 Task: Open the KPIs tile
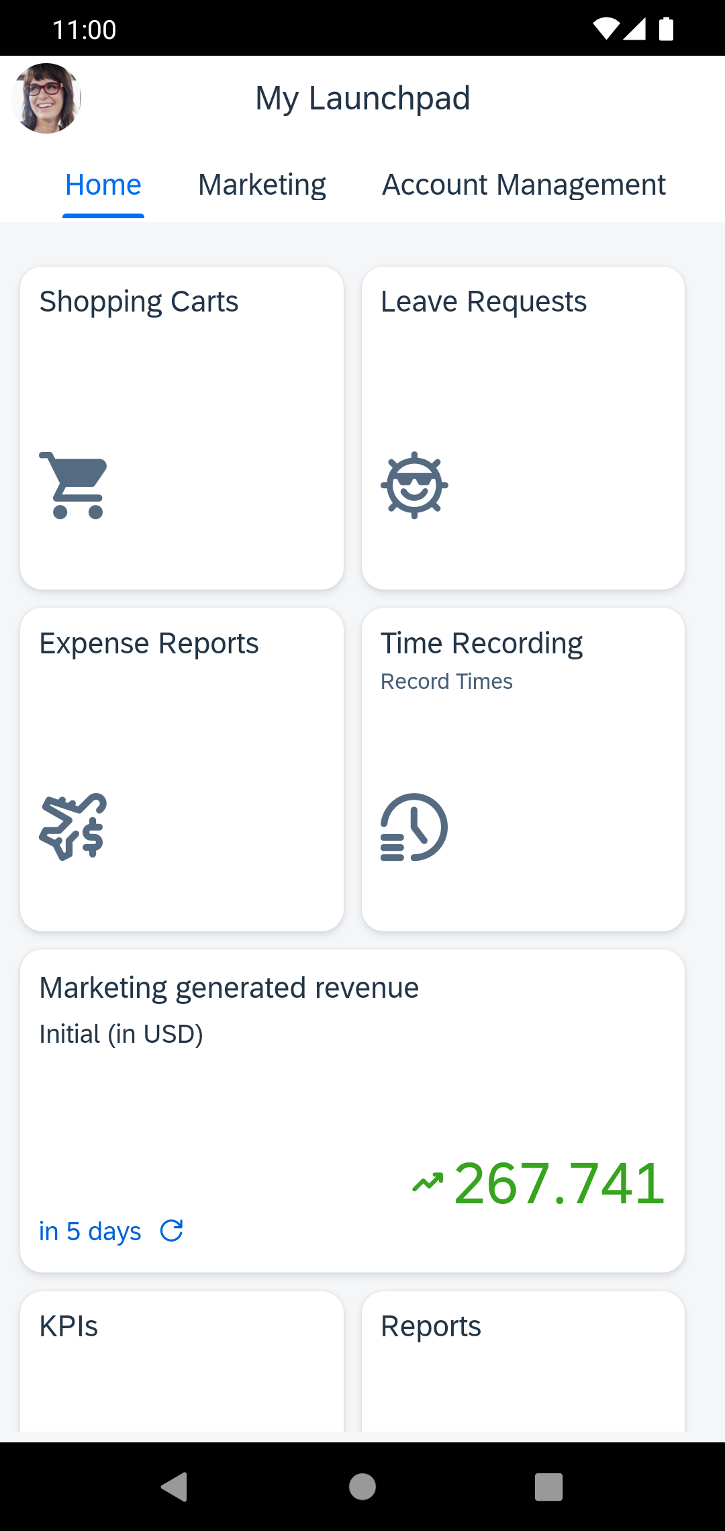click(x=182, y=1361)
